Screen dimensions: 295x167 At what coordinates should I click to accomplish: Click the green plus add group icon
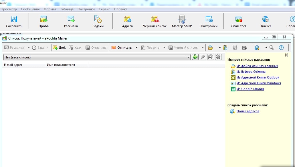(x=195, y=57)
